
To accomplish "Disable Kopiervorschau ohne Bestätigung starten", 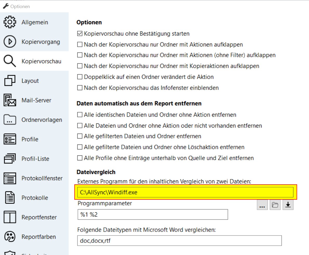I will coord(80,34).
